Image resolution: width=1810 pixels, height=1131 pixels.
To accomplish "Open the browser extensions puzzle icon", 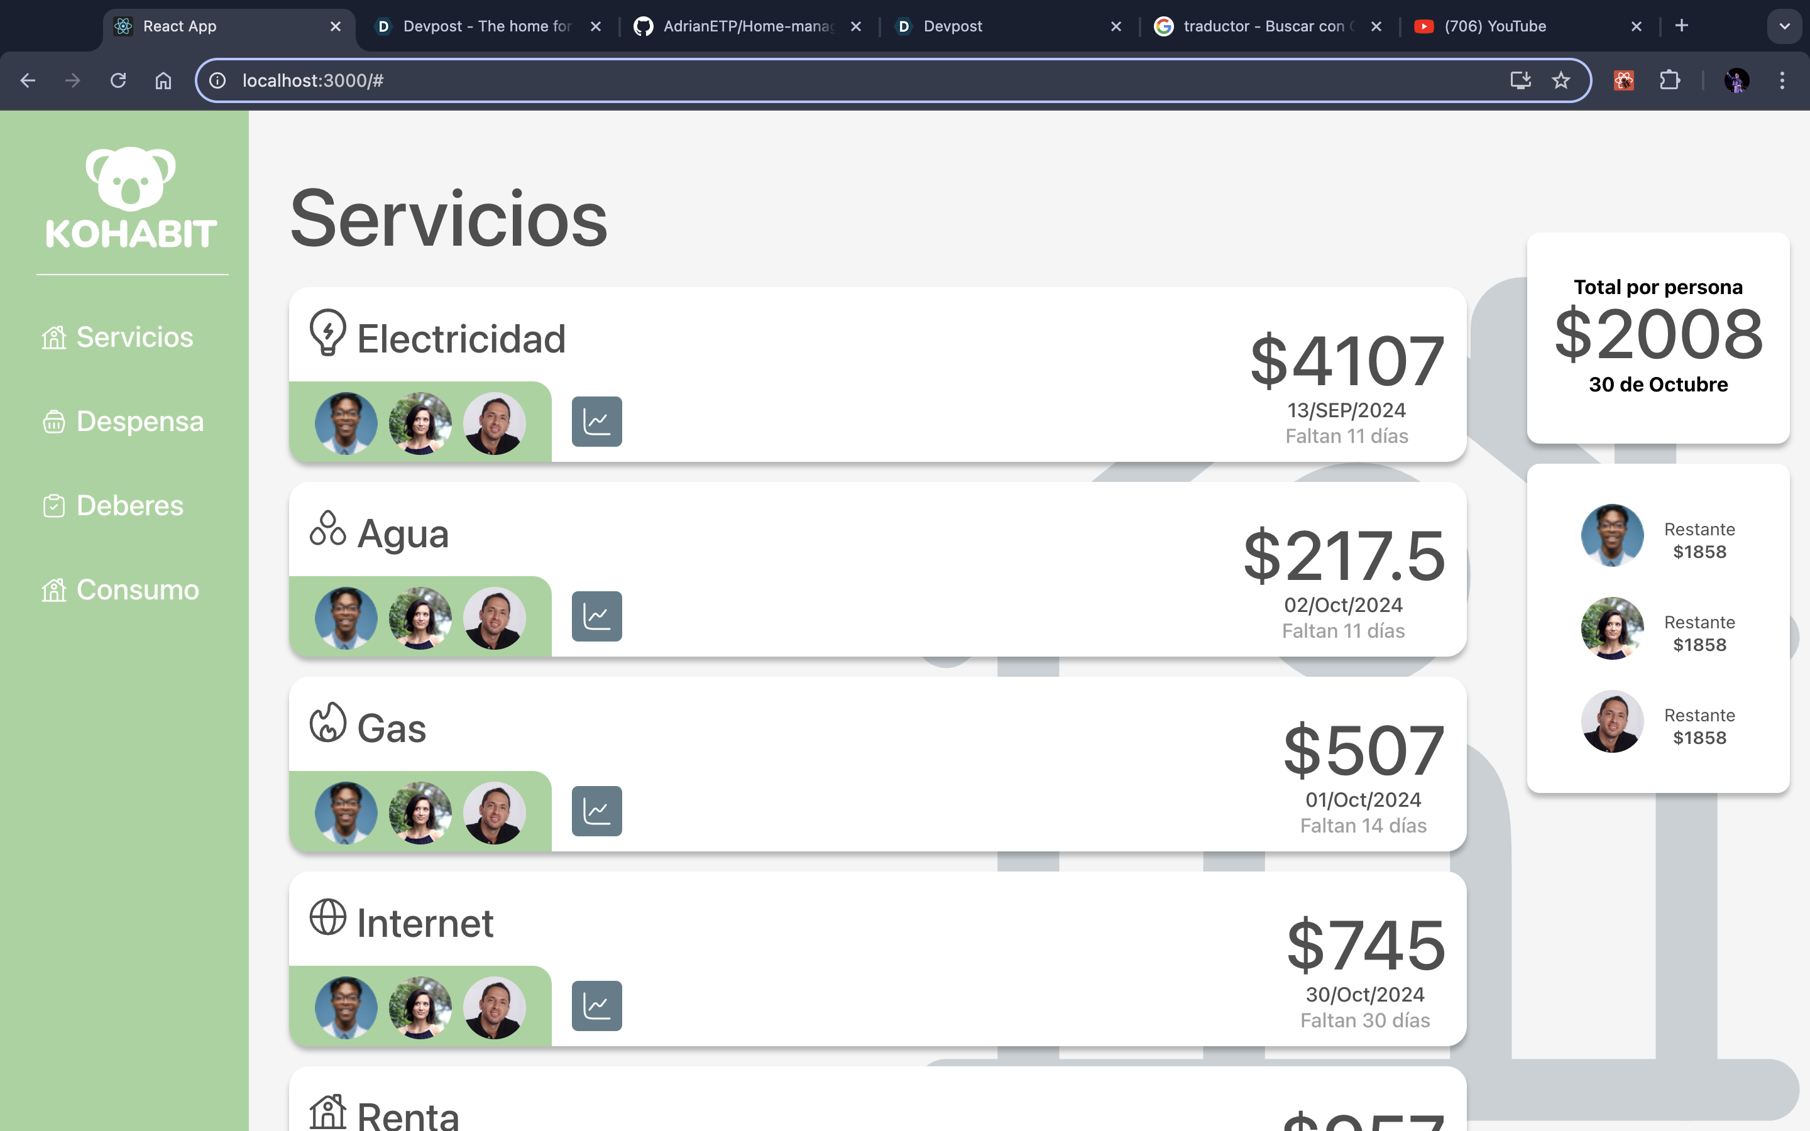I will [x=1669, y=80].
